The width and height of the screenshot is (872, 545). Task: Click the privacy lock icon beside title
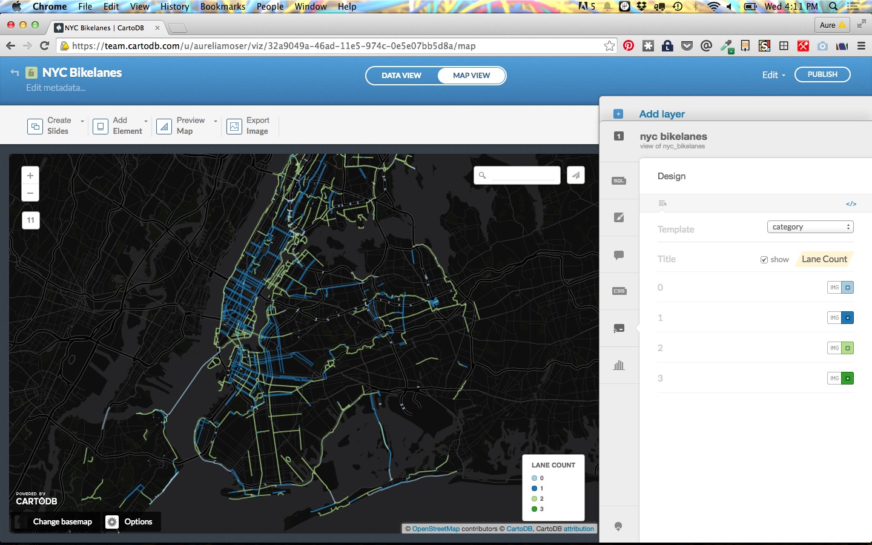(x=31, y=73)
